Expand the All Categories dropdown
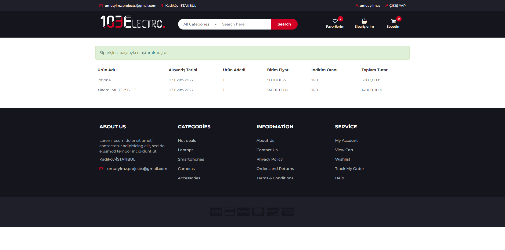The width and height of the screenshot is (505, 250). (x=198, y=24)
